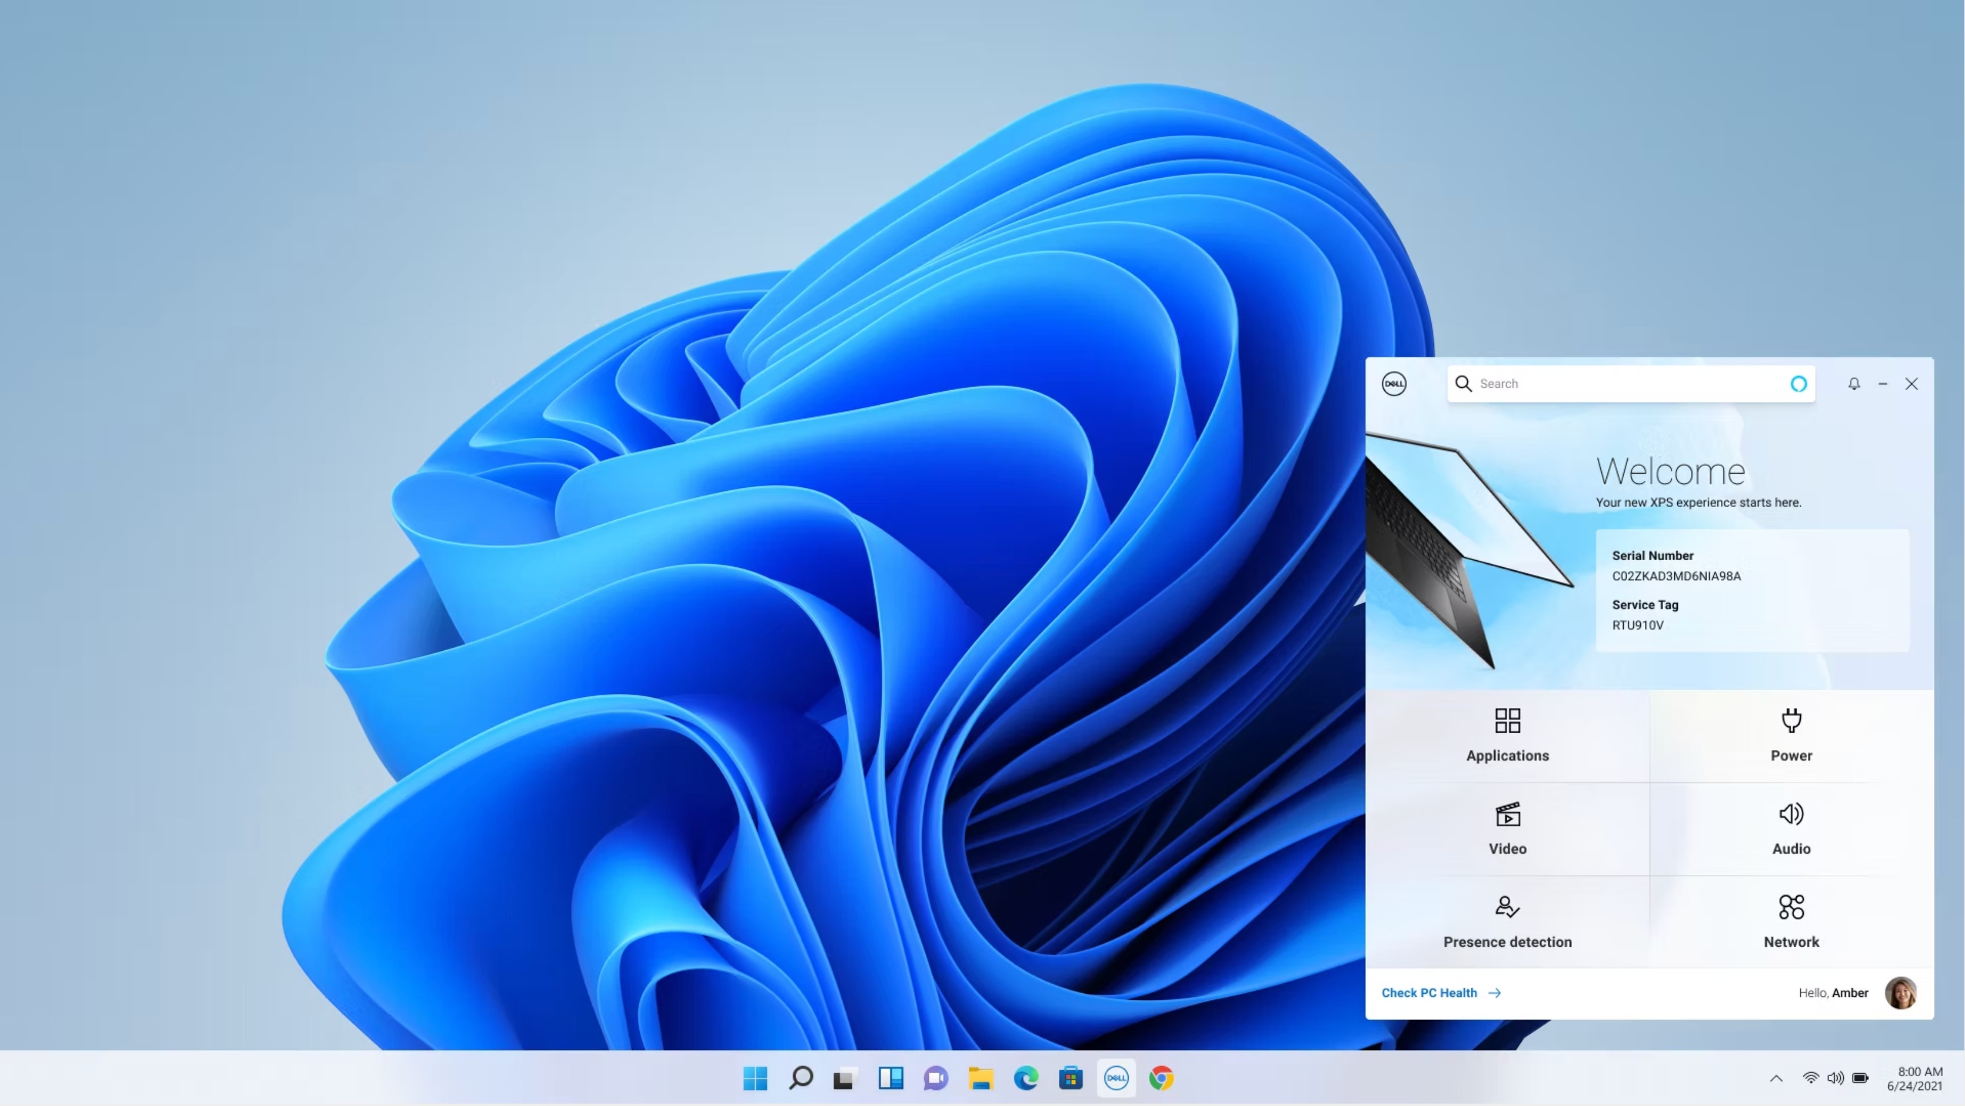
Task: Click the Search input field
Action: [1625, 384]
